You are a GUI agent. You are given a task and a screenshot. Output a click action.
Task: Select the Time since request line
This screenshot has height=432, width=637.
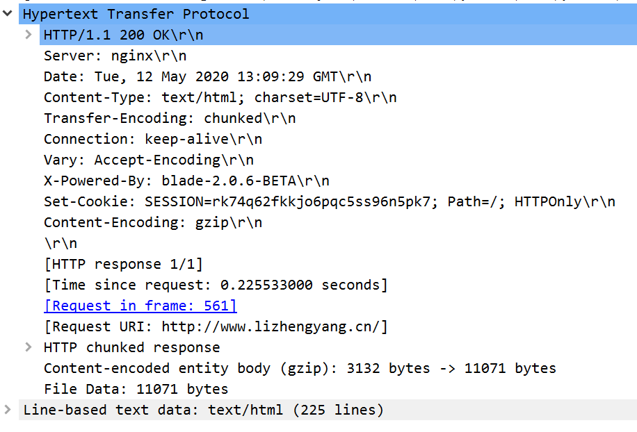tap(202, 285)
